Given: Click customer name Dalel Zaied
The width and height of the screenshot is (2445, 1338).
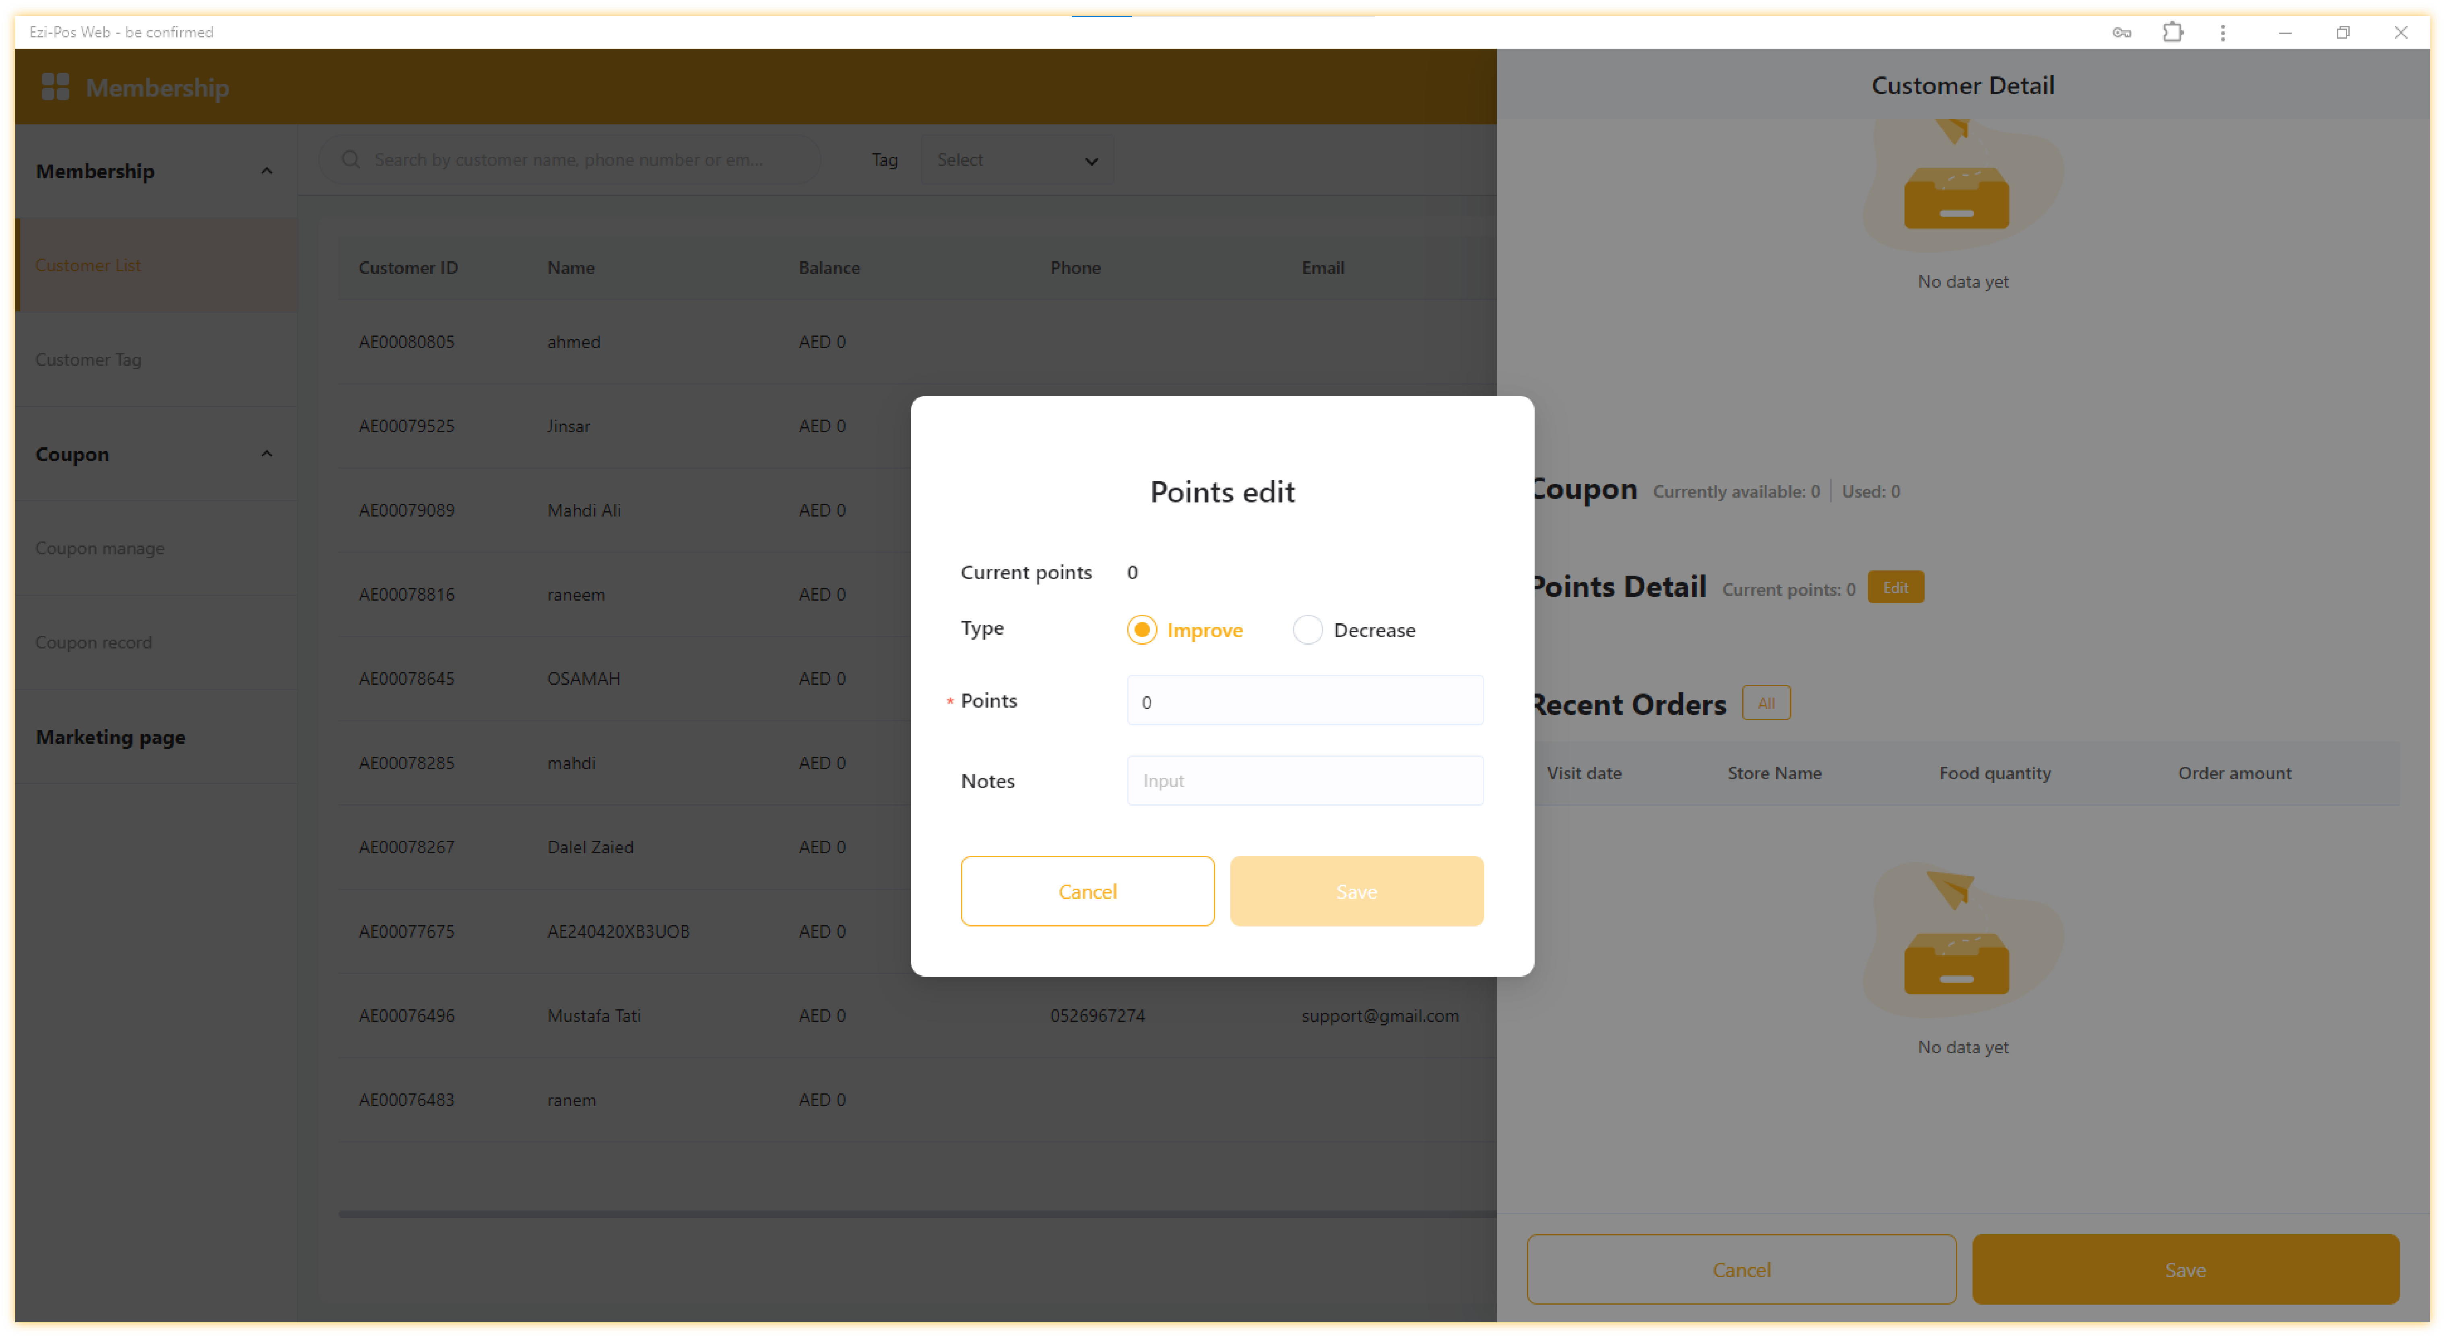Looking at the screenshot, I should point(590,846).
